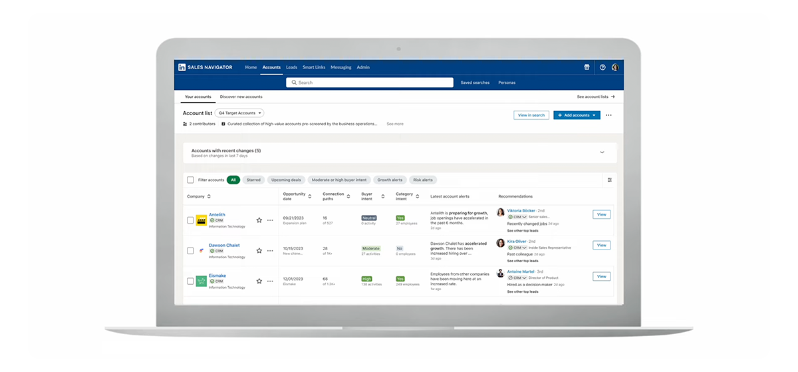The height and width of the screenshot is (372, 798).
Task: Click See more in list description
Action: [395, 124]
